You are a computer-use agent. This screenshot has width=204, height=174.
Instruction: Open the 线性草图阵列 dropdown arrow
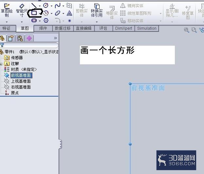[x=160, y=13]
